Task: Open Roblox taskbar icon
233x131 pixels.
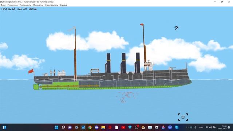Action: pos(157,127)
